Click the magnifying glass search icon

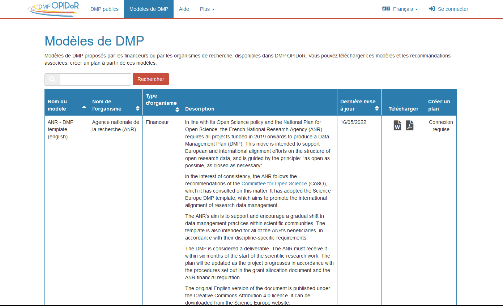pyautogui.click(x=52, y=79)
